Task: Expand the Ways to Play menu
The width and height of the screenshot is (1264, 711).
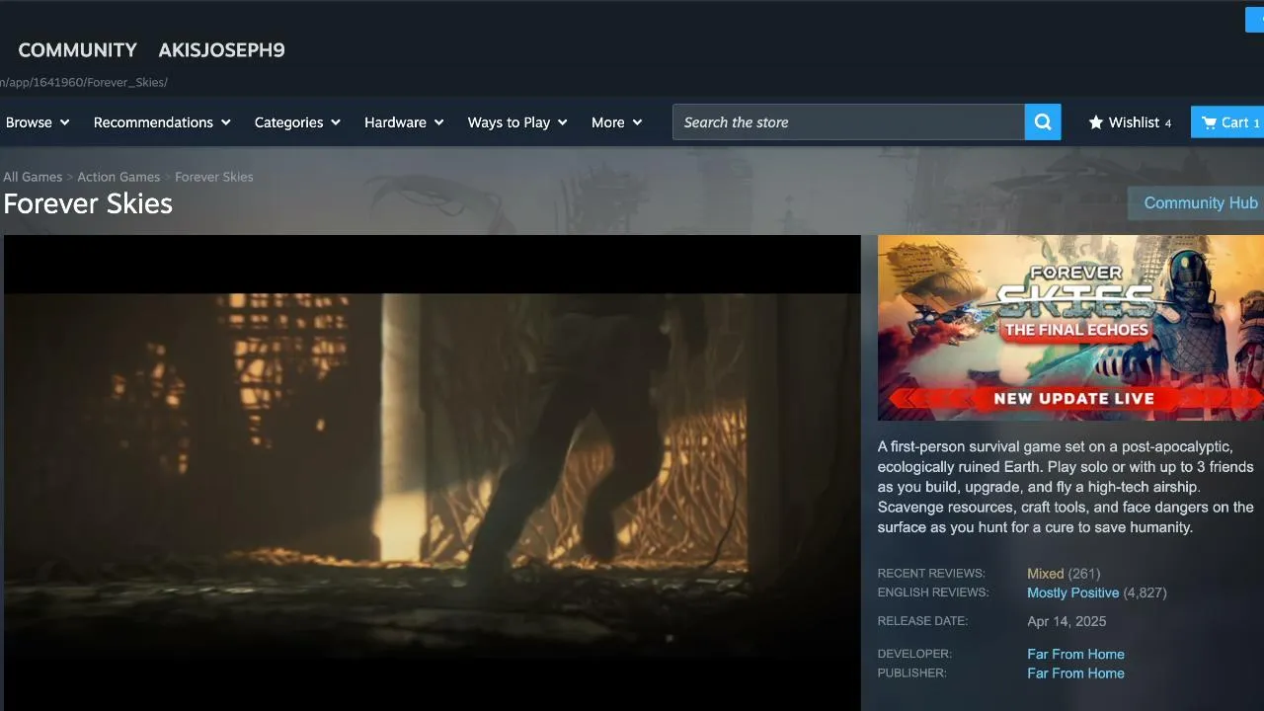Action: coord(517,122)
